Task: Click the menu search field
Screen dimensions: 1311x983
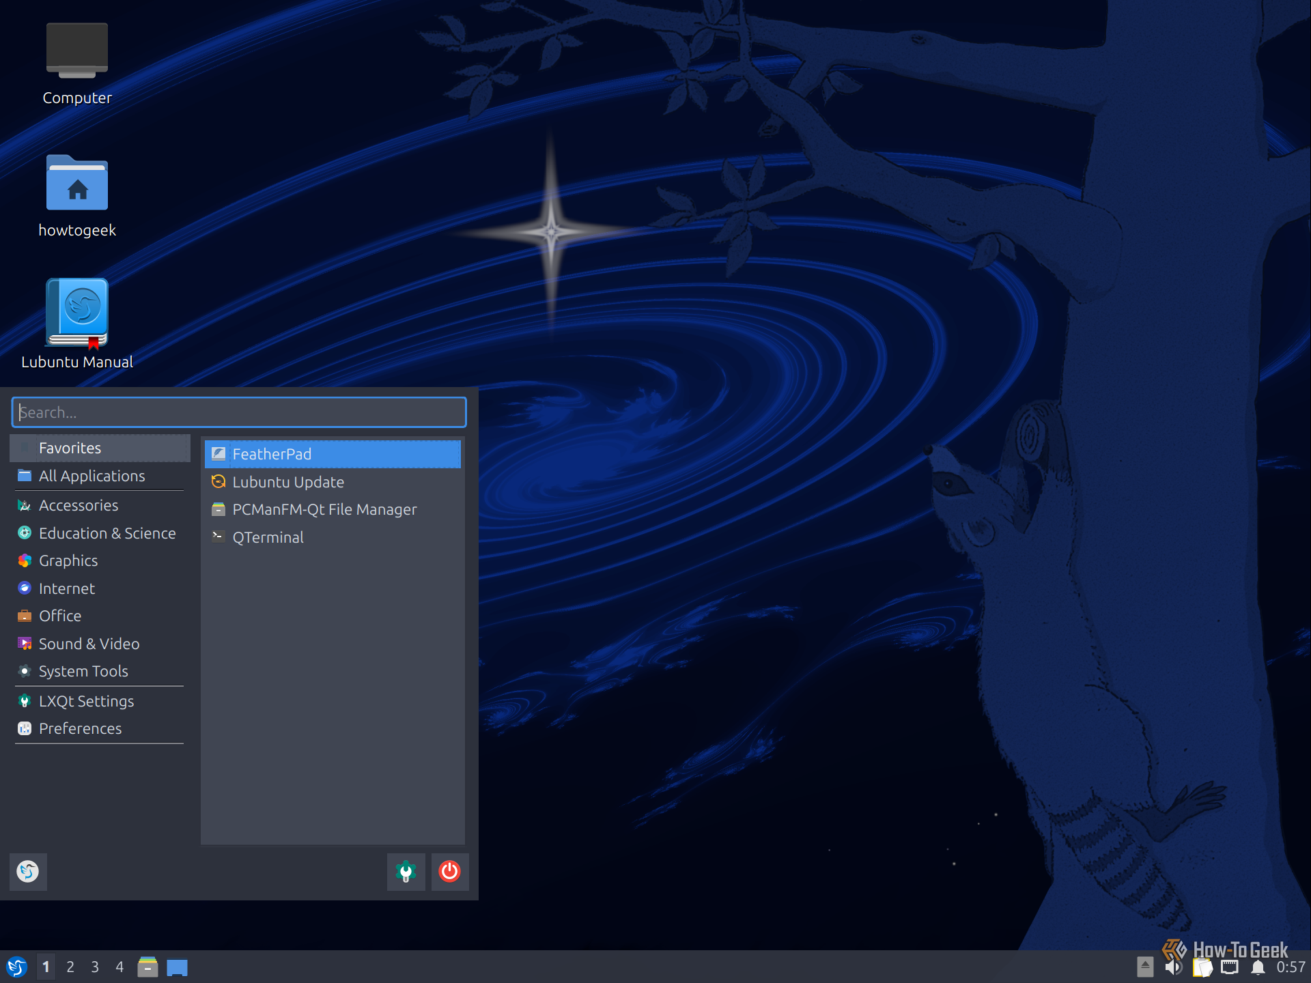Action: pyautogui.click(x=239, y=412)
